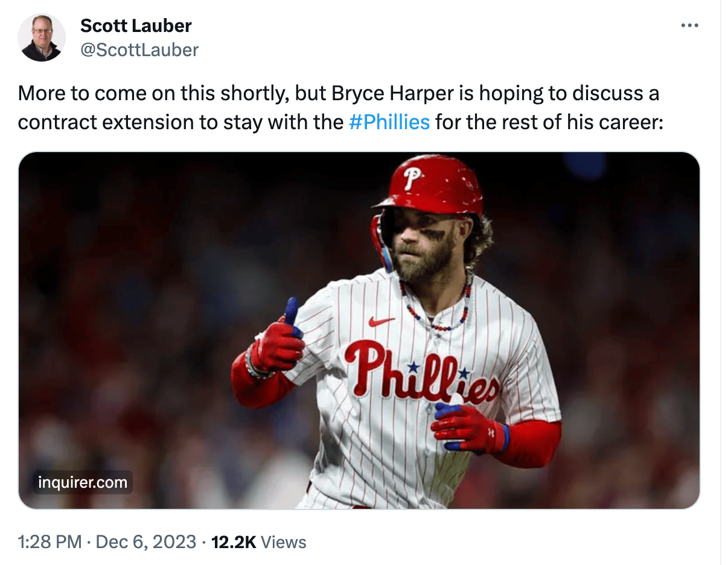
Task: Open the #Phillies hashtag feed
Action: coord(390,122)
